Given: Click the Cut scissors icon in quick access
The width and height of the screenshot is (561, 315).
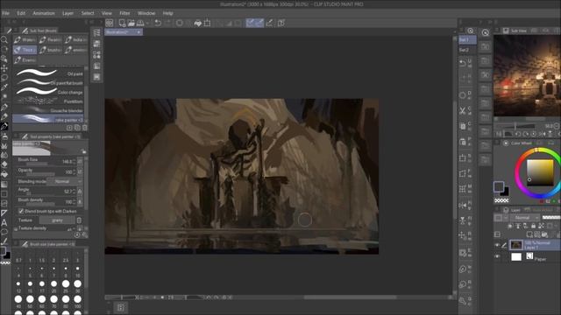Looking at the screenshot, I should 463,111.
